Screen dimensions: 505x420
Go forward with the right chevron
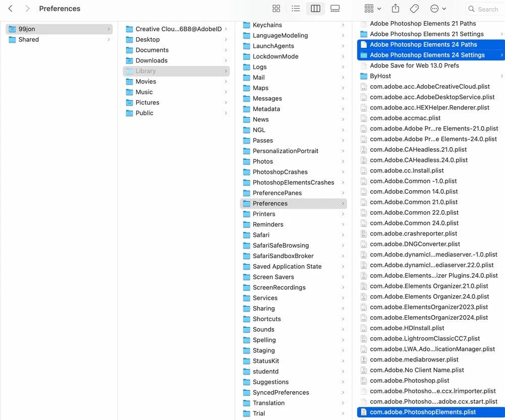coord(27,9)
